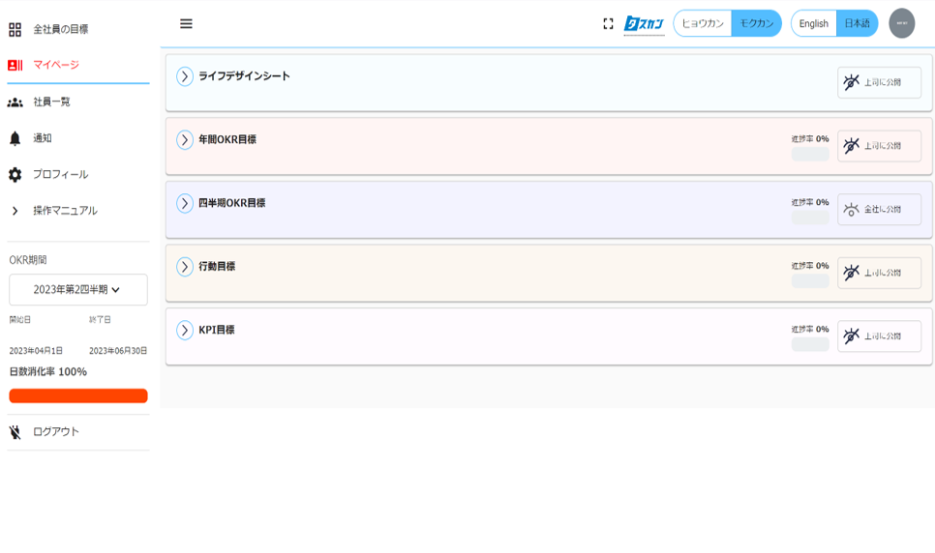This screenshot has height=553, width=935.
Task: Toggle visibility button for 四半期OKR目標
Action: [879, 210]
